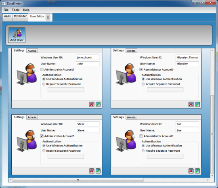Uncheck Administrator Account for Steve
Viewport: 218px width, 188px height.
coord(42,136)
